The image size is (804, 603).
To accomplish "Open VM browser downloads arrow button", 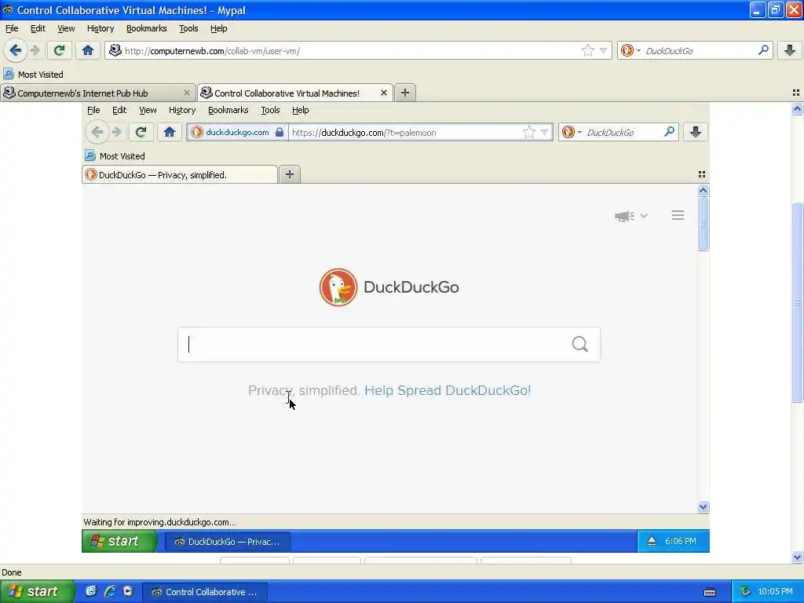I will pos(696,132).
